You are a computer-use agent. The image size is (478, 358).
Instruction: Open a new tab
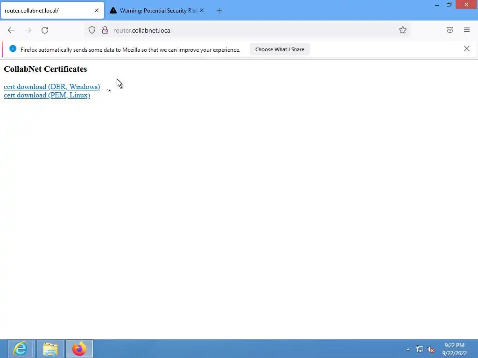click(219, 11)
